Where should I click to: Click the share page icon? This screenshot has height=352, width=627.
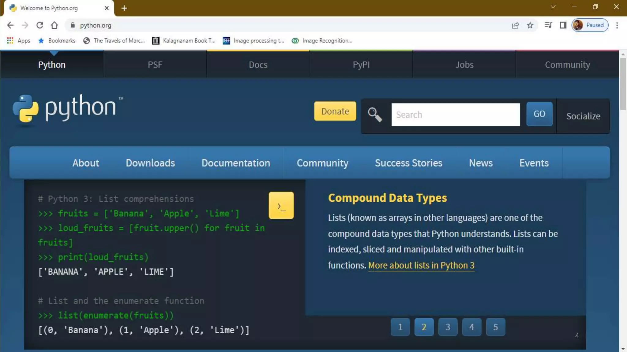pos(515,25)
